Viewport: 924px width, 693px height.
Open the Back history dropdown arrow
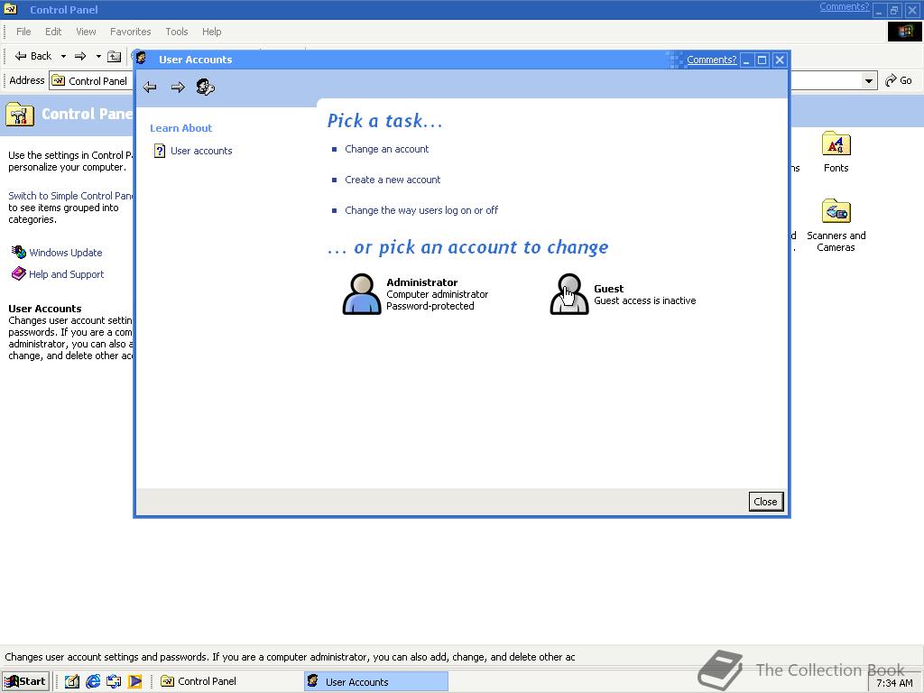(x=63, y=57)
